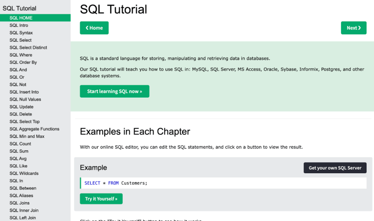Click the Examples in Each Chapter heading

pyautogui.click(x=135, y=131)
